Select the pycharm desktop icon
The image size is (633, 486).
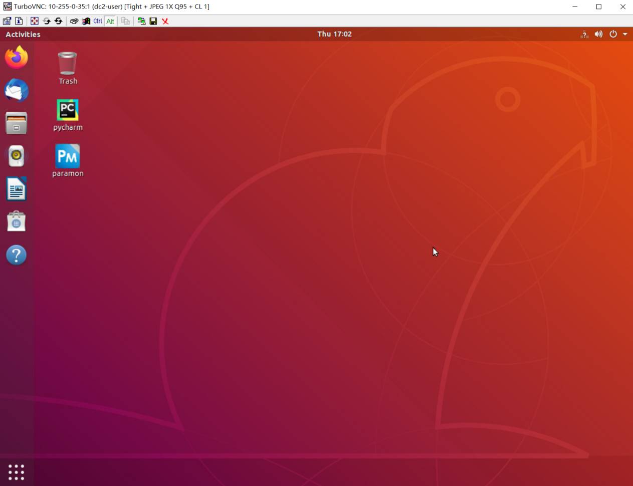point(68,115)
